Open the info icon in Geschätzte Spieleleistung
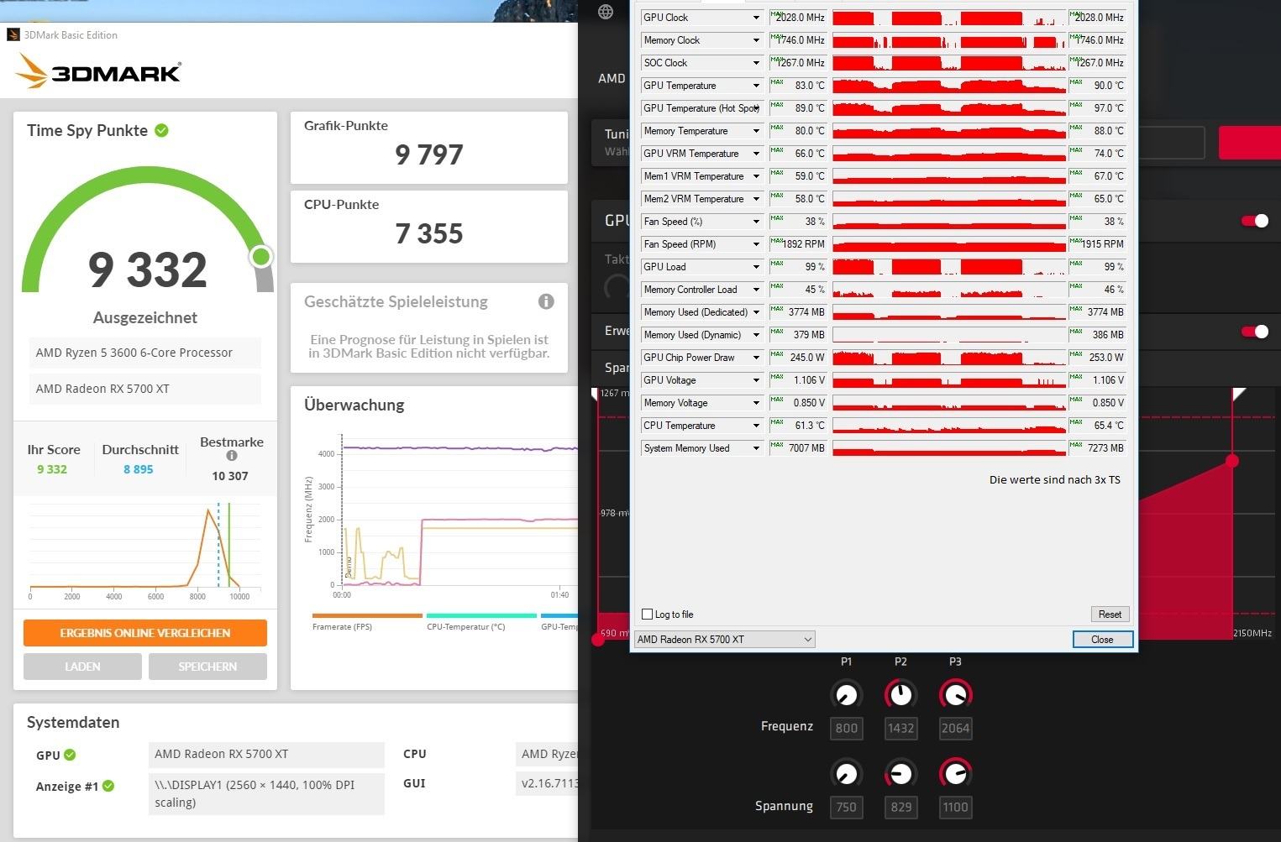The image size is (1281, 842). [546, 301]
